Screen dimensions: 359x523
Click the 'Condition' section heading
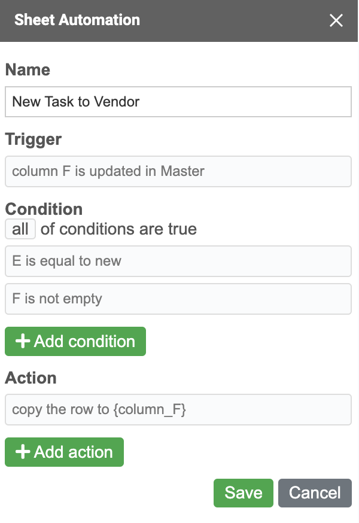[44, 209]
